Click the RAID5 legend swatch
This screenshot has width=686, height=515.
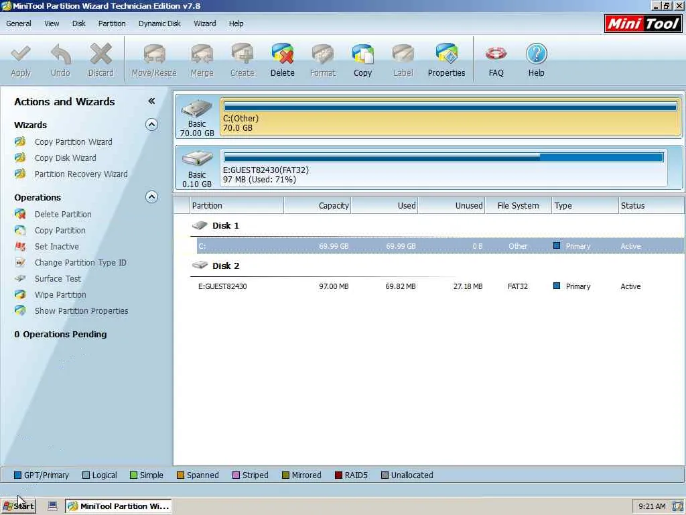(338, 475)
